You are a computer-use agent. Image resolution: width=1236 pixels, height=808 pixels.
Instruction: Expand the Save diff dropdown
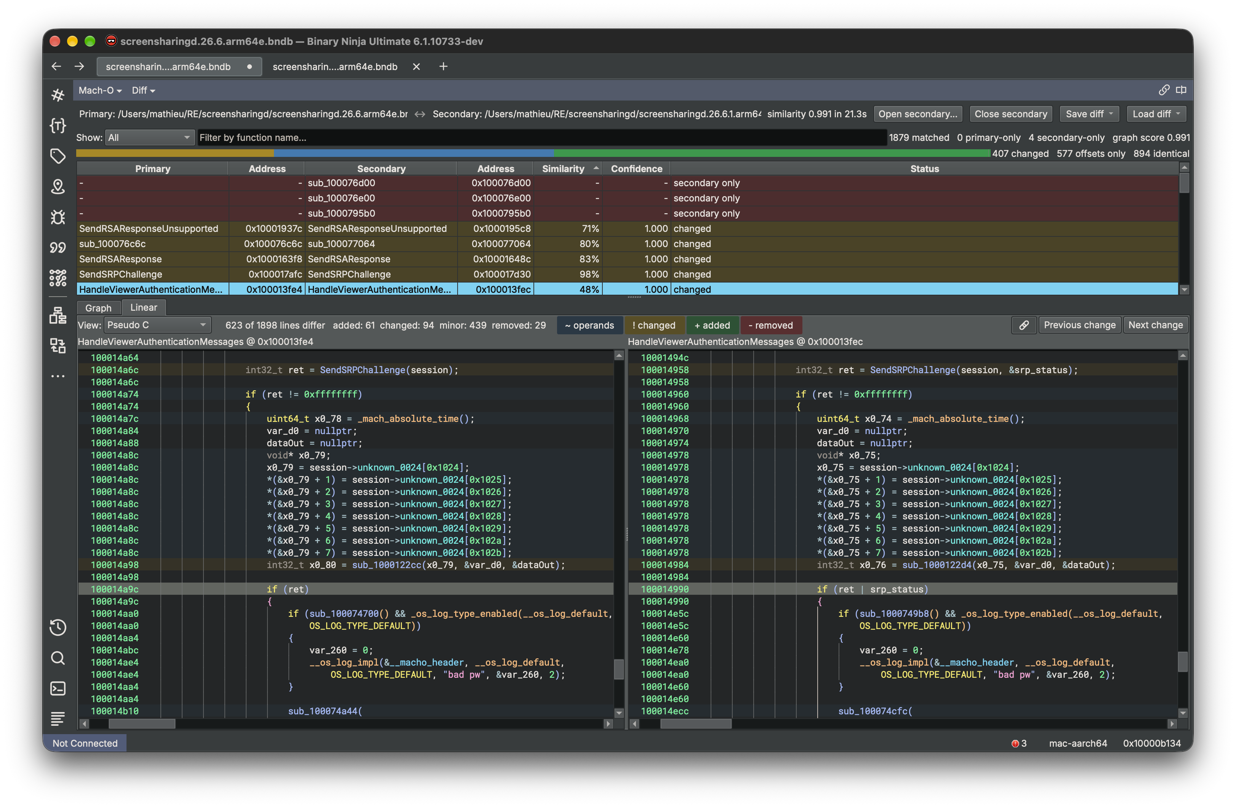[1089, 114]
